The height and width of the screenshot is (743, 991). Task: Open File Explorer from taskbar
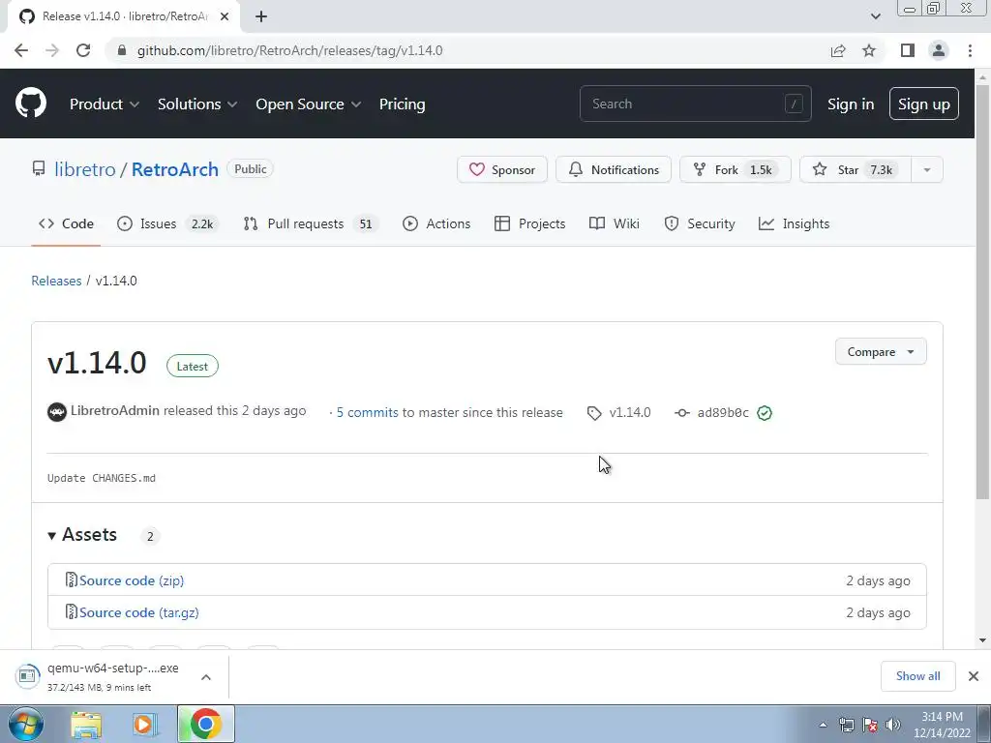86,726
